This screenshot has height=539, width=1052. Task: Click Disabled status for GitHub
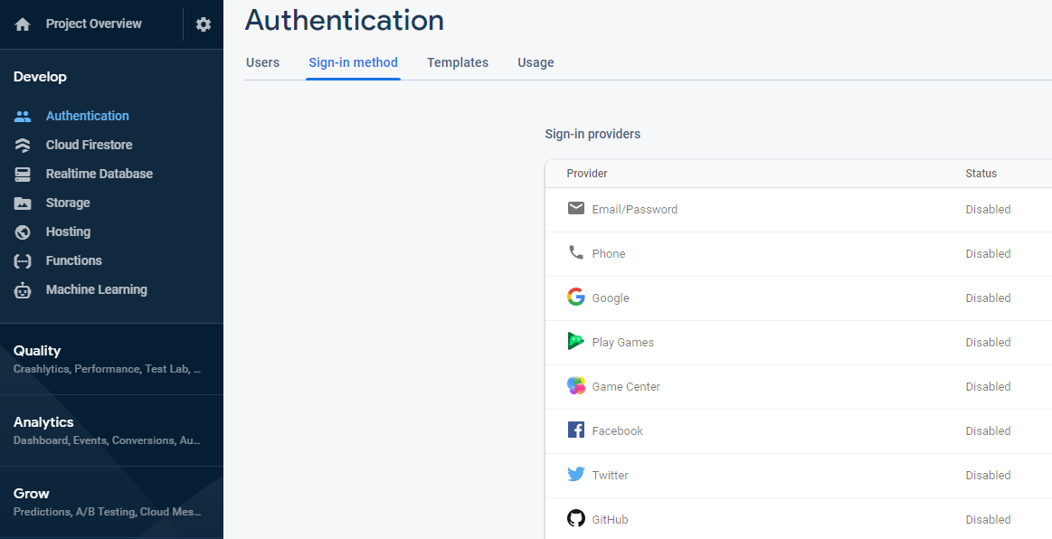click(988, 519)
